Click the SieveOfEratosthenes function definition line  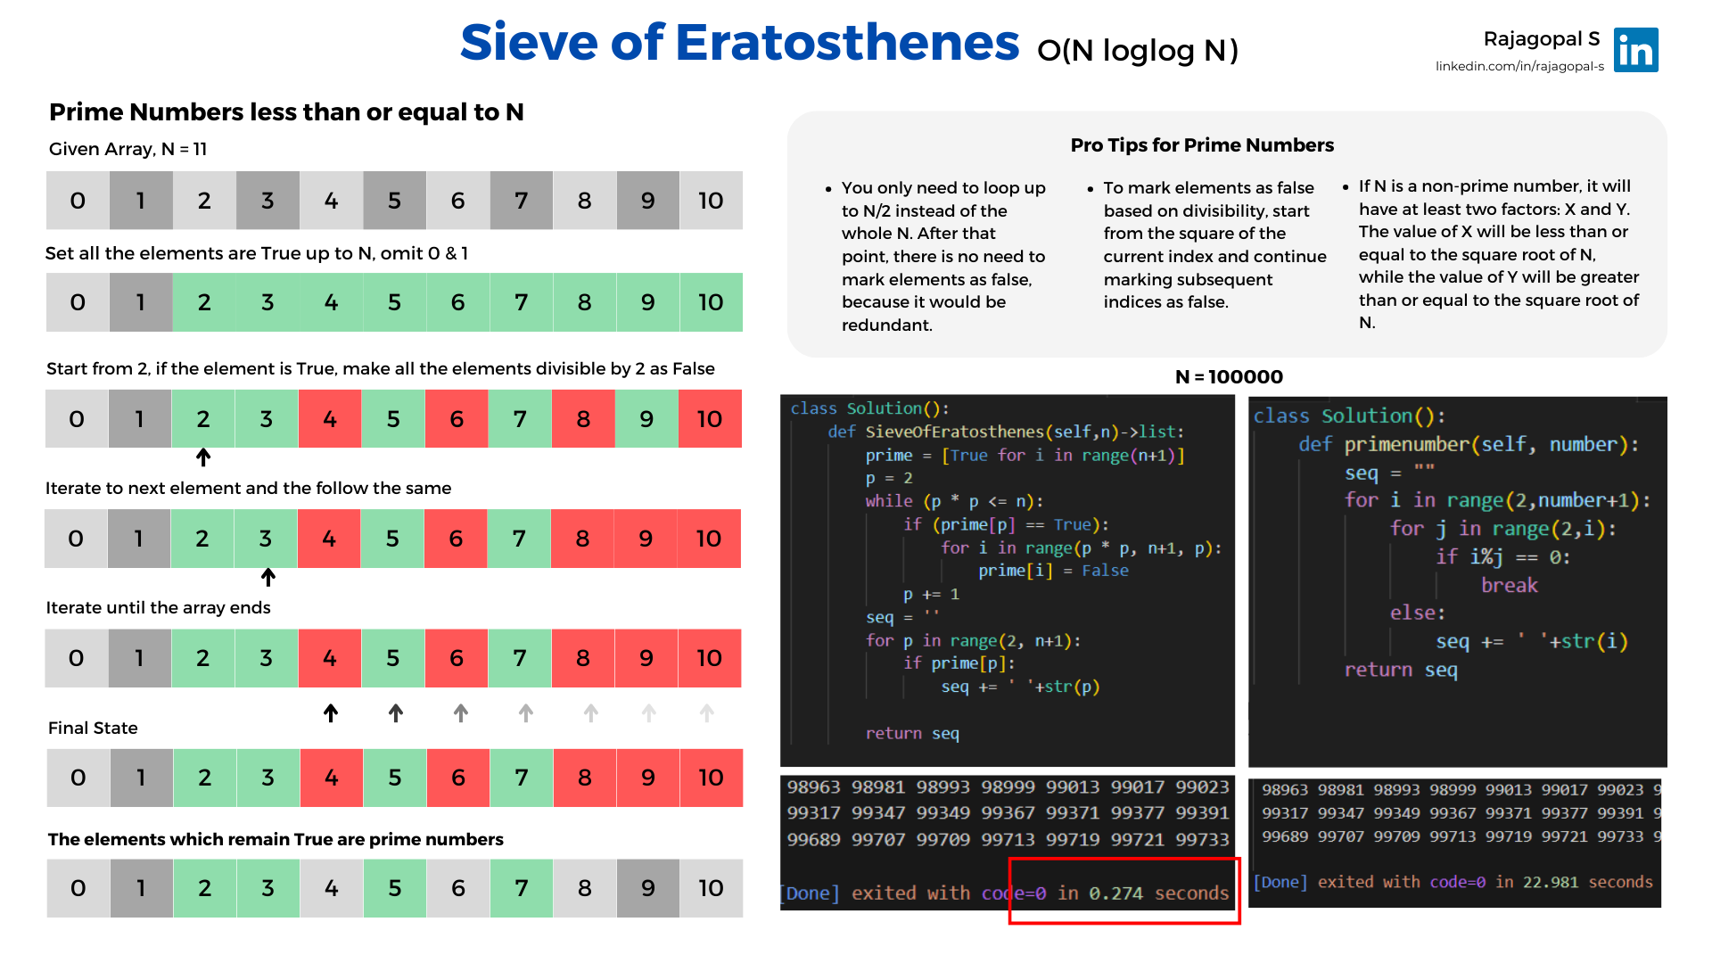click(1006, 432)
